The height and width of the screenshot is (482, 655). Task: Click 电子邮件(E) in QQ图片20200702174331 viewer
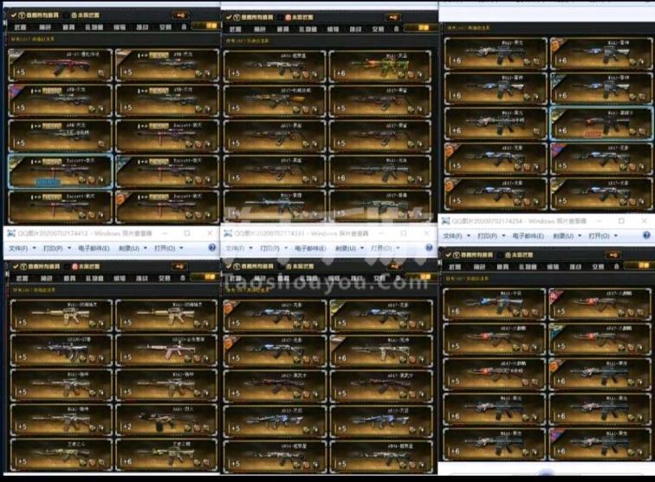coord(310,248)
